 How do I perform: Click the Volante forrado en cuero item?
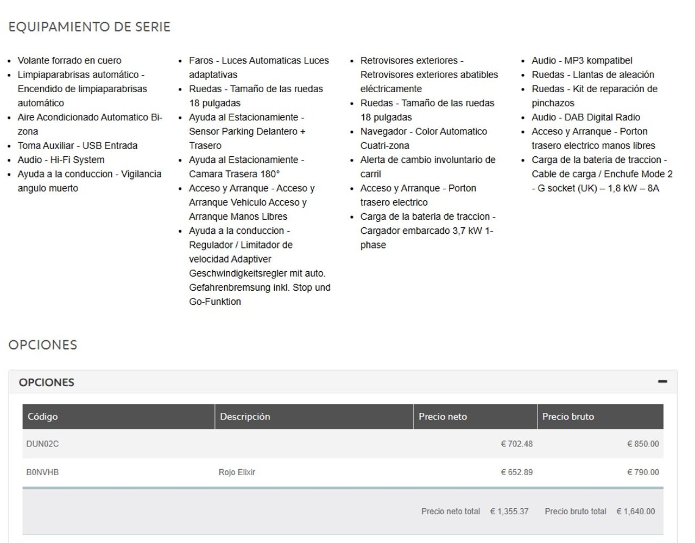point(69,61)
